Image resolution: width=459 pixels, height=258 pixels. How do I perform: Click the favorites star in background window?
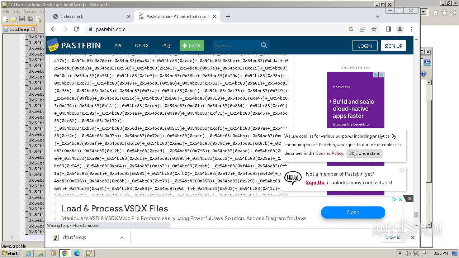click(444, 13)
